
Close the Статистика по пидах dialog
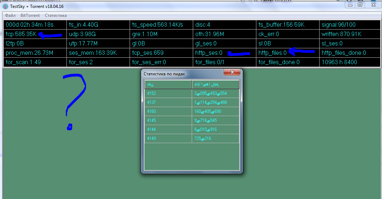[232, 73]
